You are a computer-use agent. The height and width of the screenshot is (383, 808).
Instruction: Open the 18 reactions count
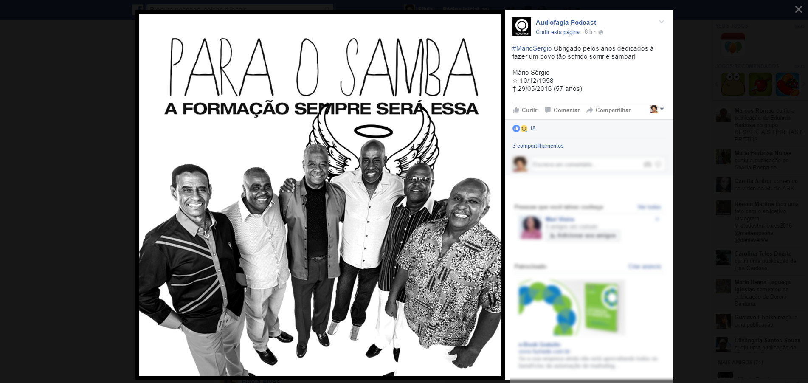click(532, 128)
